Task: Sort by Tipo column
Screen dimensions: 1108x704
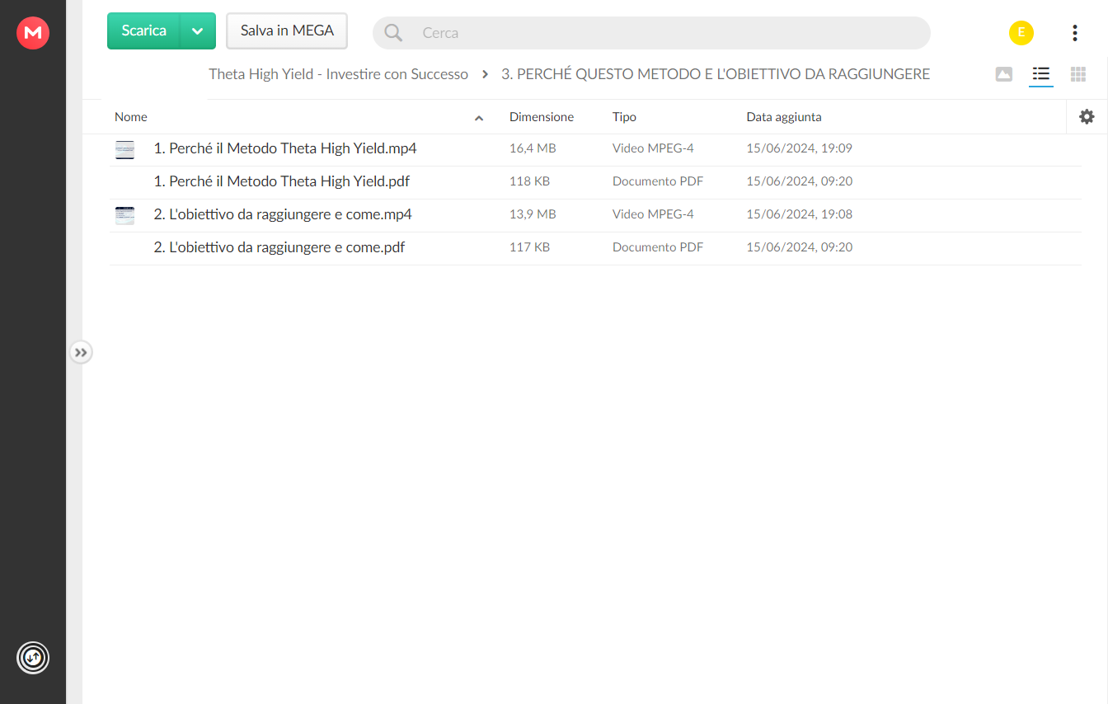Action: (624, 117)
